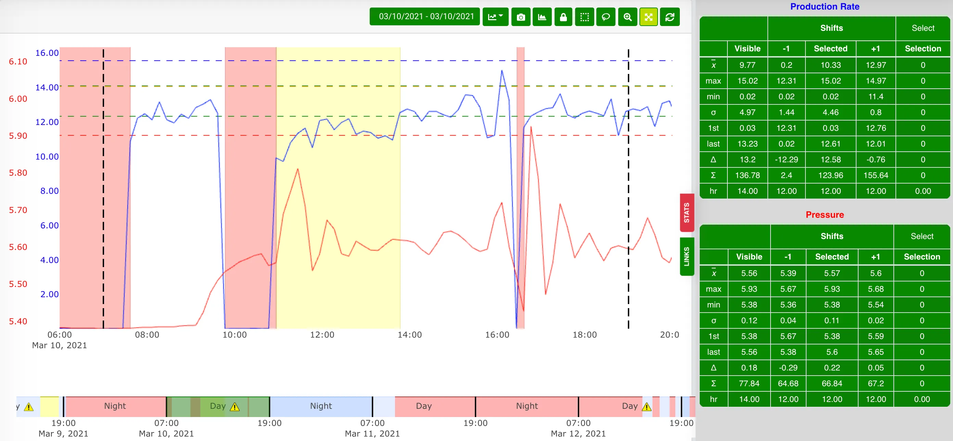The height and width of the screenshot is (441, 953).
Task: Click warning icon on Mar 12 Day shift
Action: [x=646, y=407]
